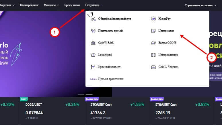222x130 pixels.
Task: Click the mining pool pickaxe icon
Action: coord(93,19)
